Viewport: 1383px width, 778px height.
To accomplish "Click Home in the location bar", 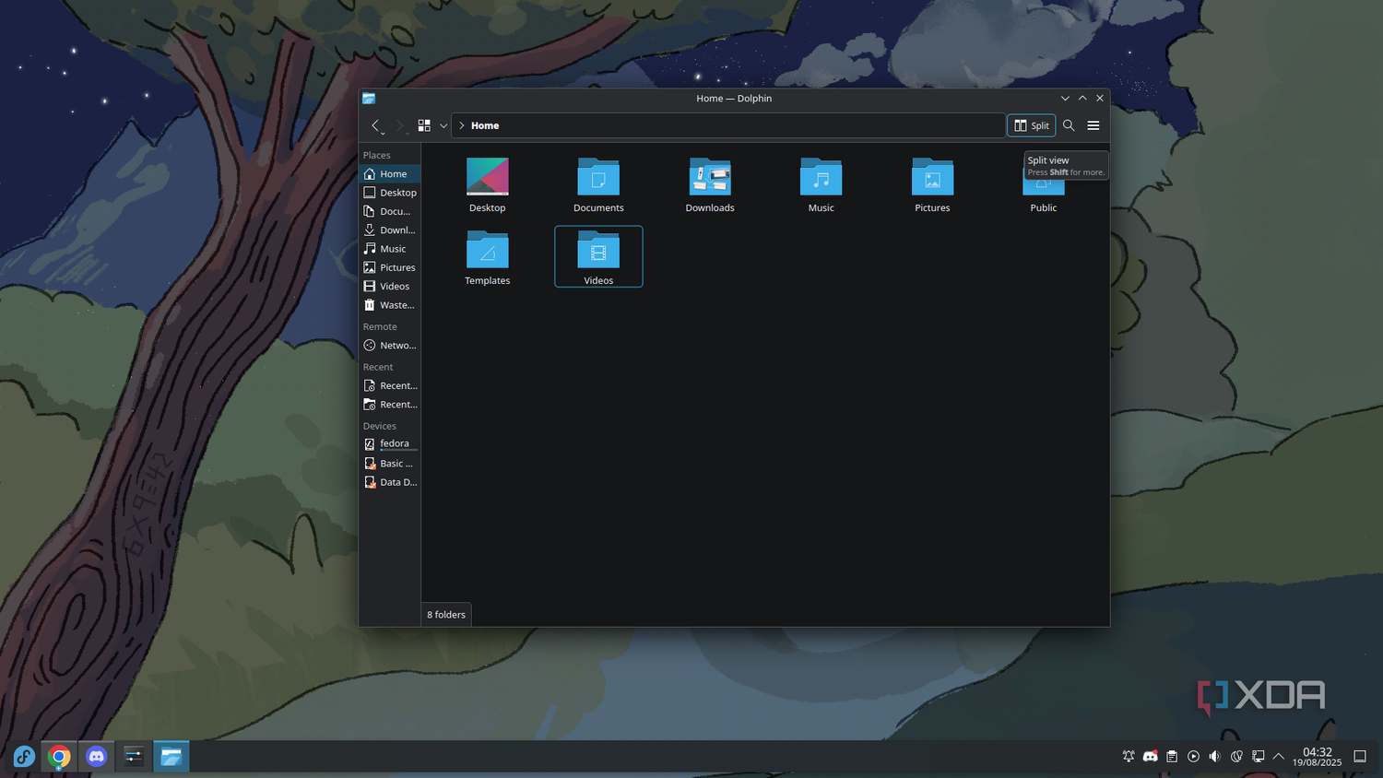I will tap(485, 125).
